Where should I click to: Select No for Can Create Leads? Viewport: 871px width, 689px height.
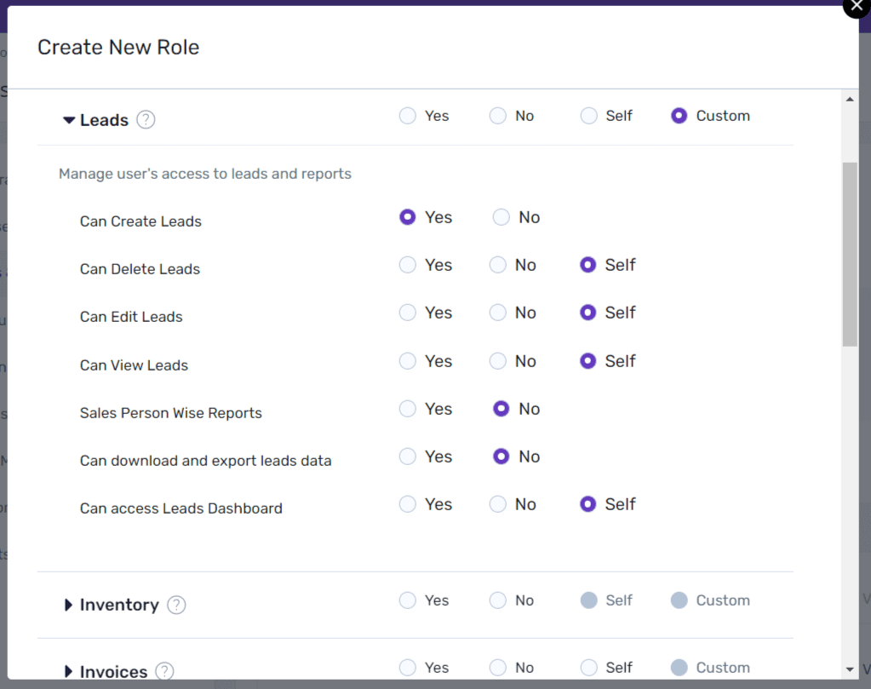pos(501,216)
